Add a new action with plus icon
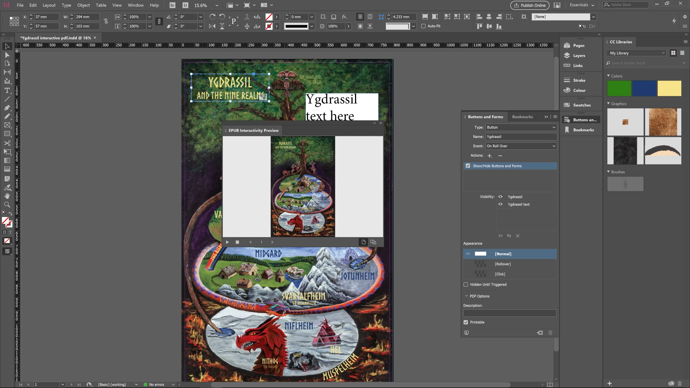This screenshot has width=690, height=388. pyautogui.click(x=489, y=156)
